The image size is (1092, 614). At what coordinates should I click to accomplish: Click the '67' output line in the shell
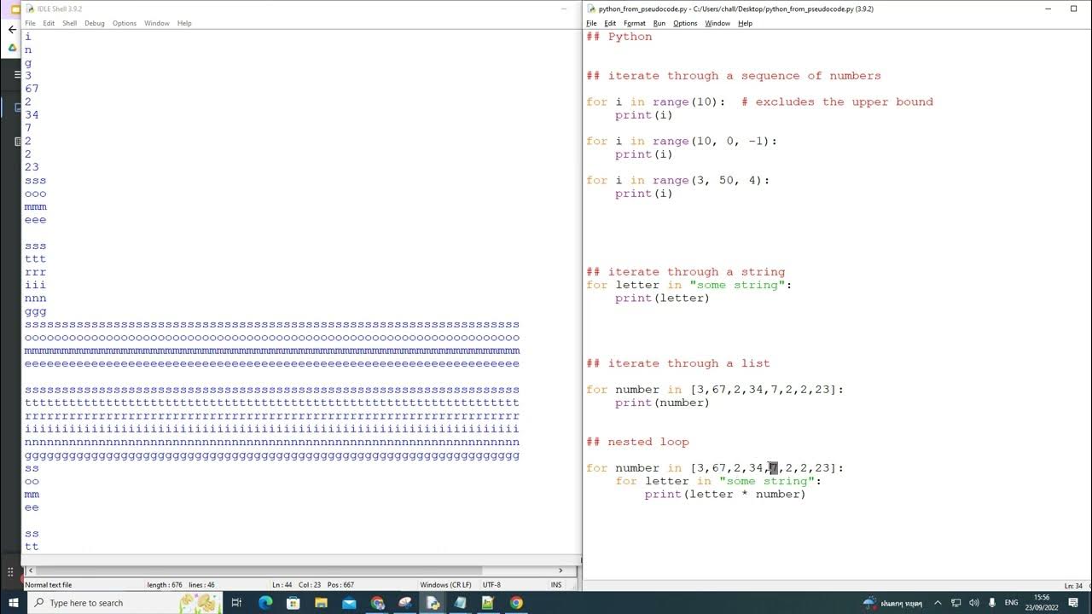[x=32, y=89]
